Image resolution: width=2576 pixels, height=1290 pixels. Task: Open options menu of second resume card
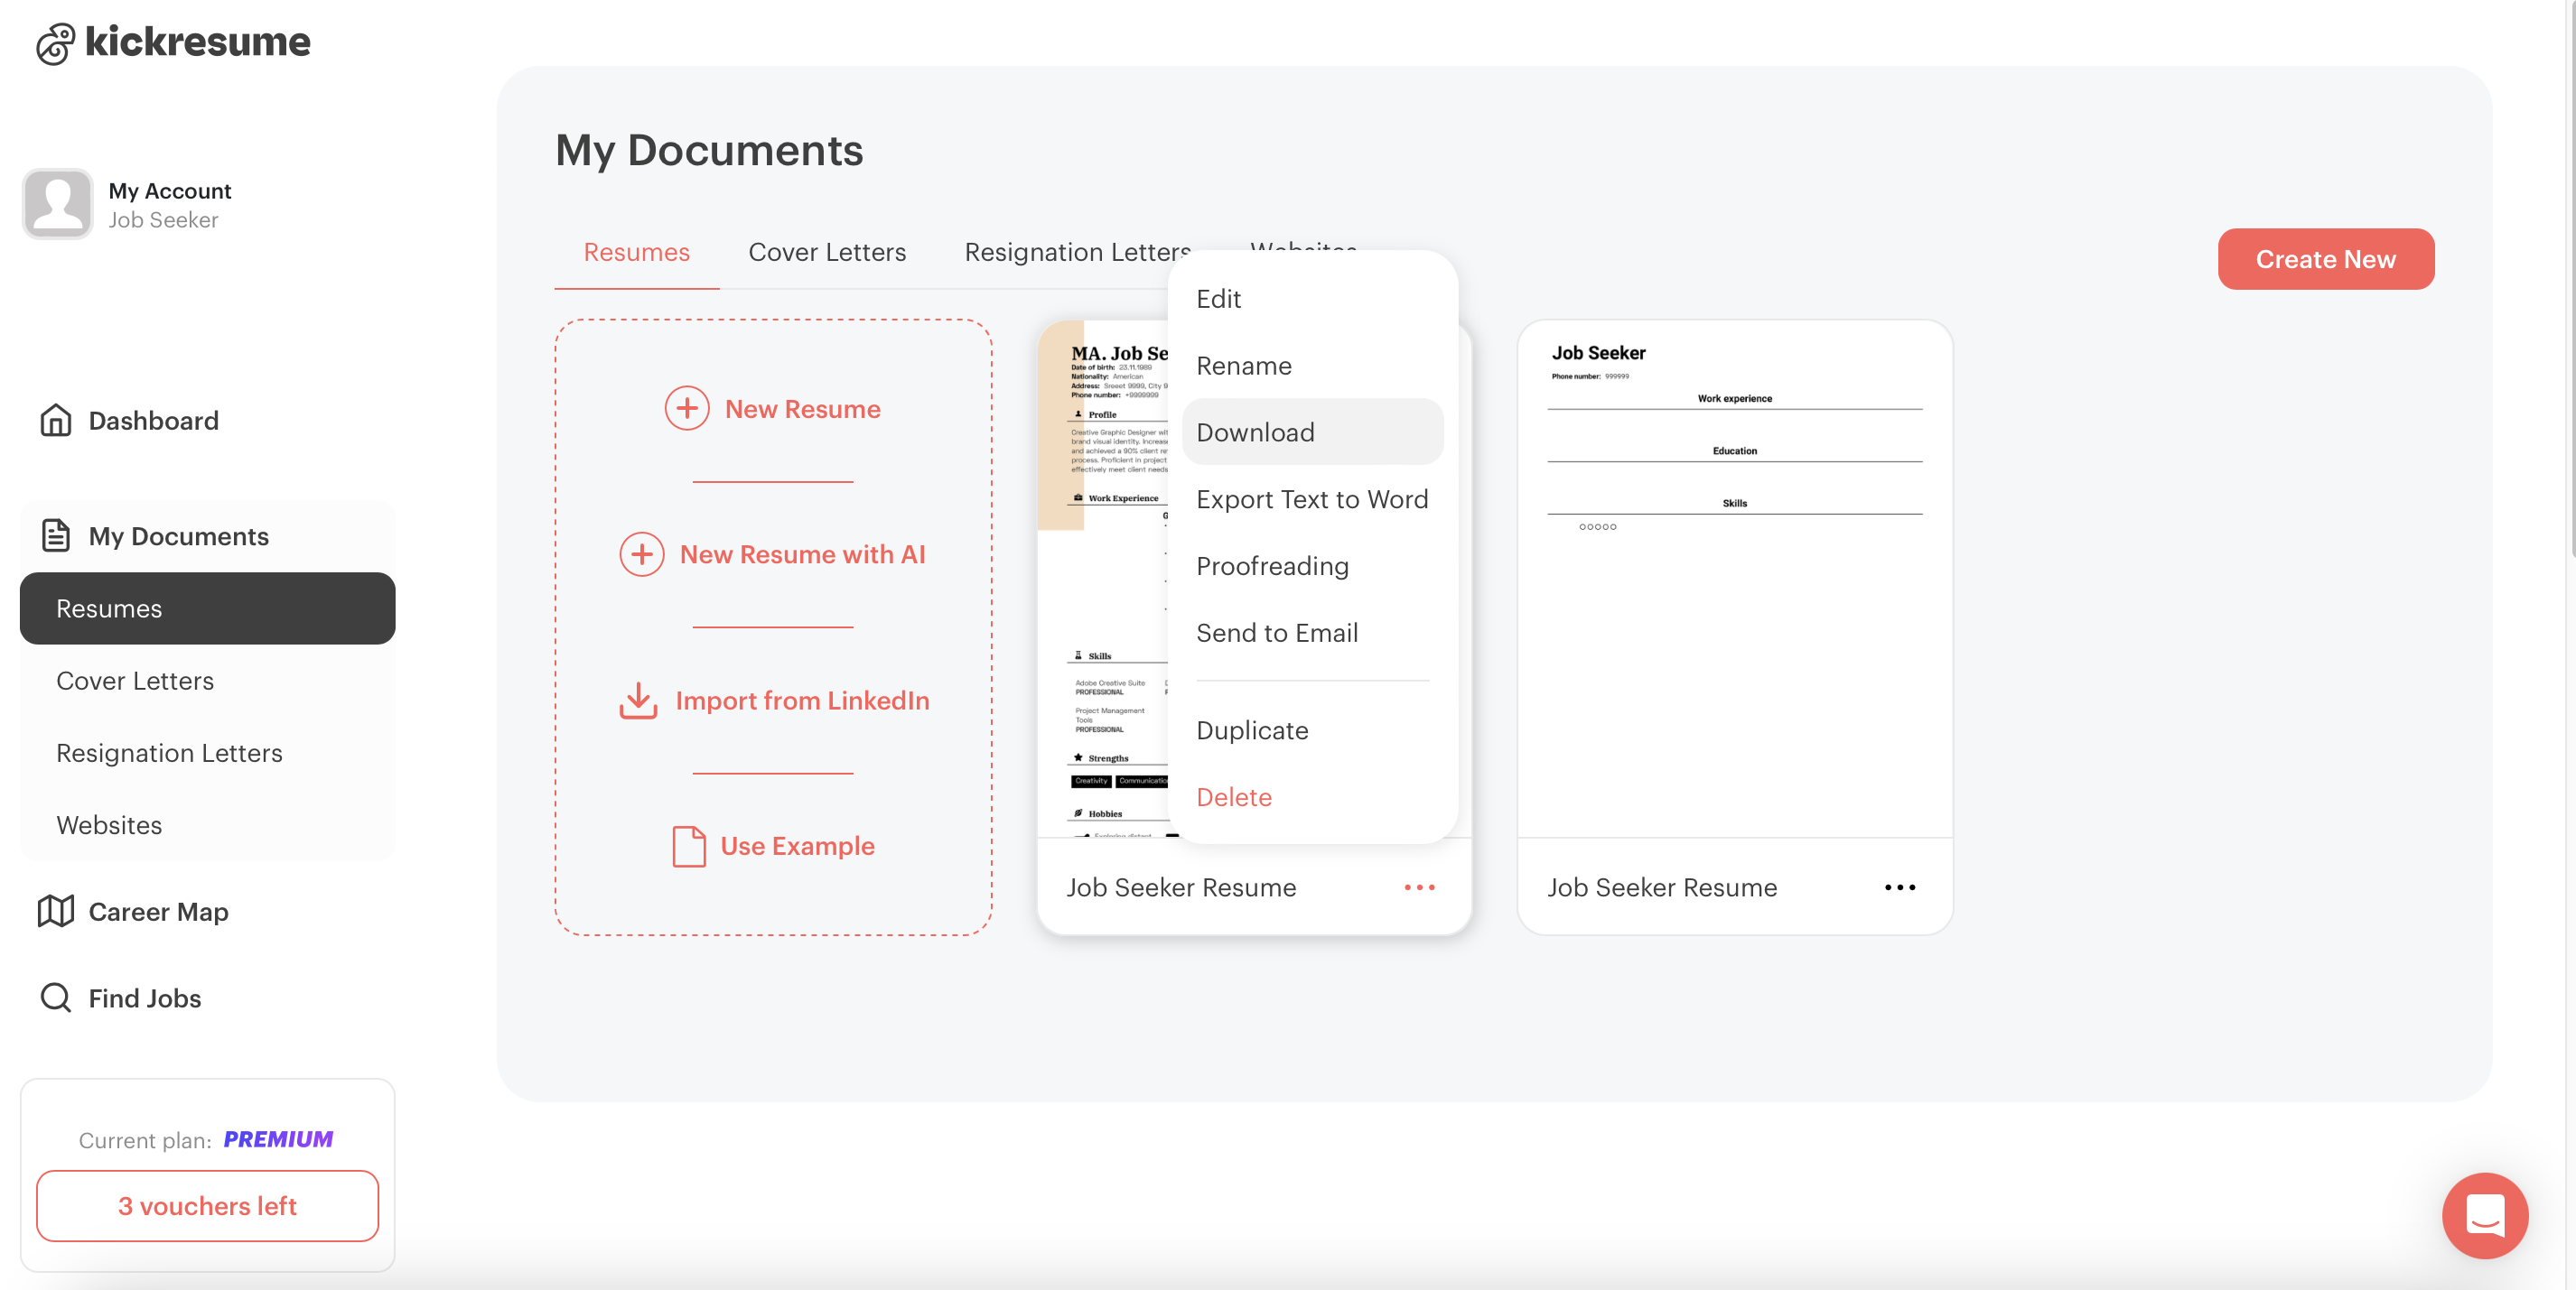[x=1899, y=887]
